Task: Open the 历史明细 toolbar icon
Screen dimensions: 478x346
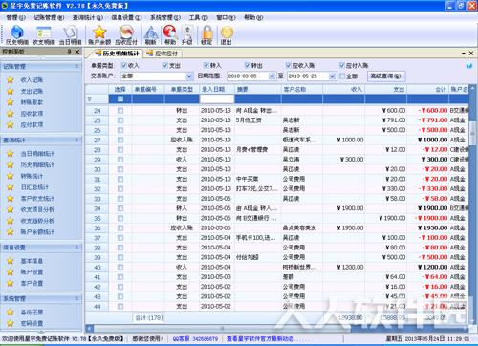Action: tap(17, 35)
